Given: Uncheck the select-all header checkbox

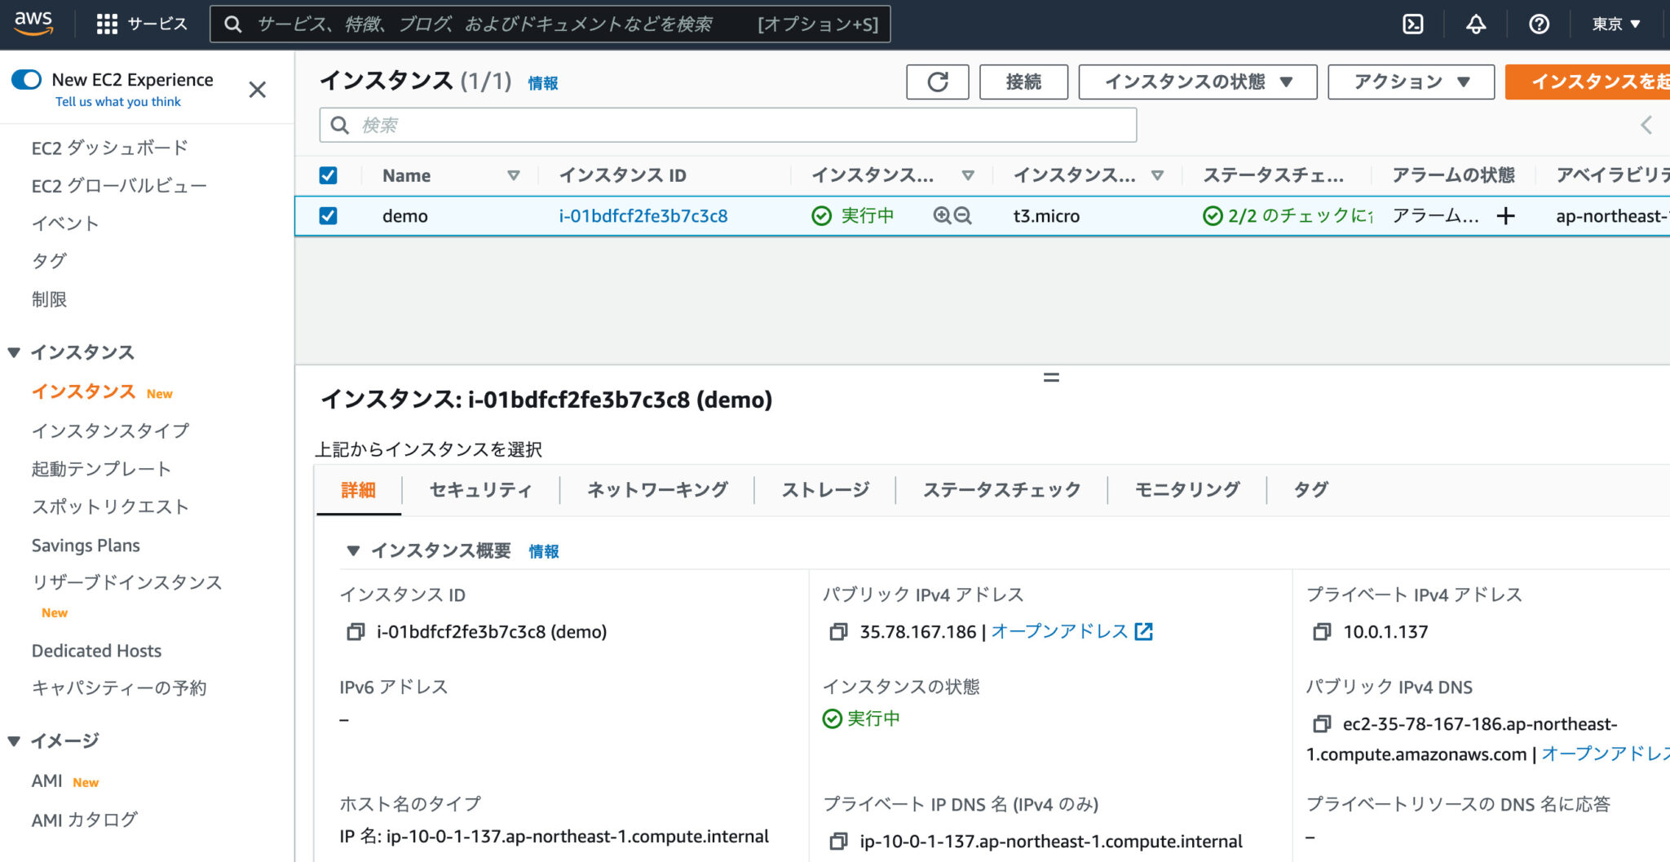Looking at the screenshot, I should click(x=329, y=175).
